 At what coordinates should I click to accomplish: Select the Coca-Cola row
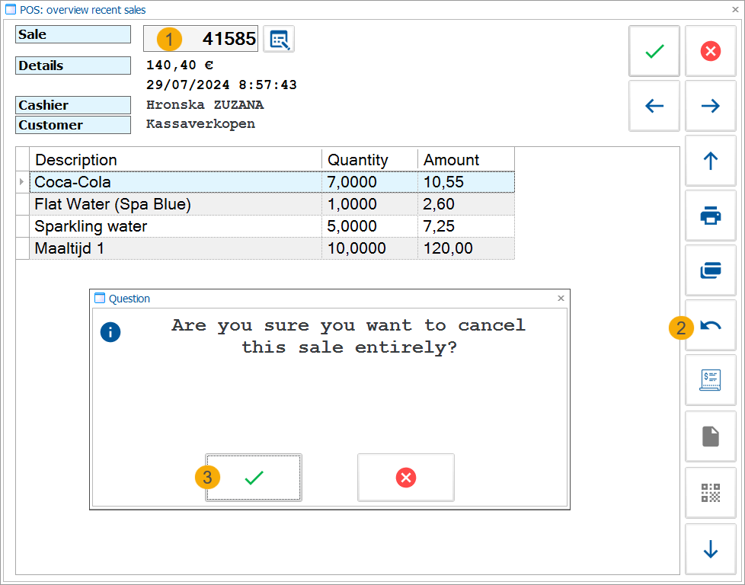click(175, 182)
